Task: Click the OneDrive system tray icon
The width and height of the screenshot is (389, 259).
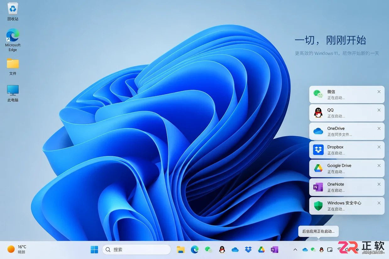Action: pos(305,250)
